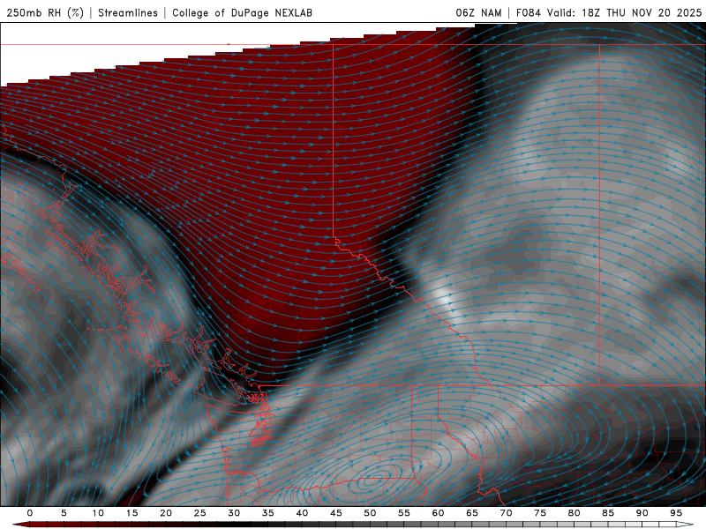Viewport: 706px width, 529px height.
Task: Click the colorbar label "40"
Action: [302, 513]
